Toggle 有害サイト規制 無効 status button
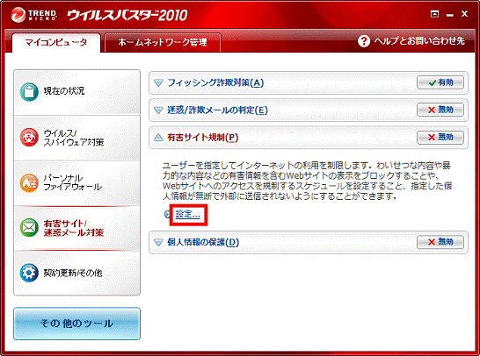The height and width of the screenshot is (356, 480). [x=440, y=137]
